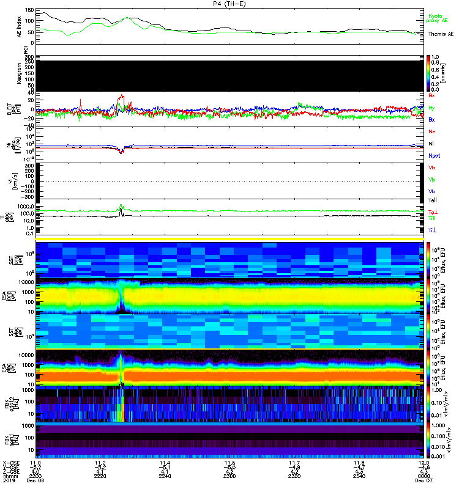Click the SST ions Eflux color bar
The height and width of the screenshot is (489, 459).
(x=428, y=260)
